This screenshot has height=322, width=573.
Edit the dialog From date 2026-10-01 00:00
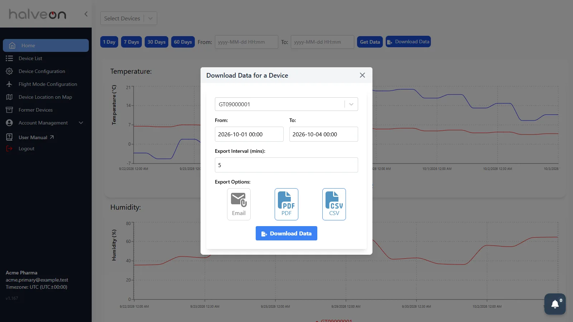coord(249,134)
